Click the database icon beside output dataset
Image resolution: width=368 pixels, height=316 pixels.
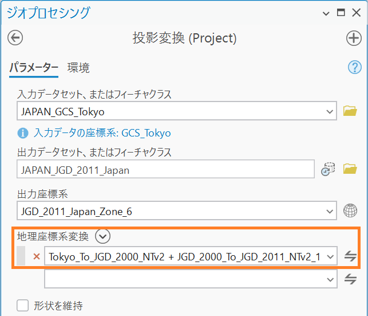point(328,169)
